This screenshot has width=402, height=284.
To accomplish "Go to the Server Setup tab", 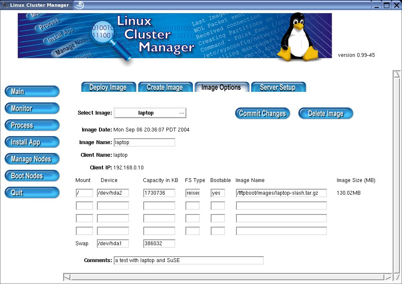I will tap(278, 87).
